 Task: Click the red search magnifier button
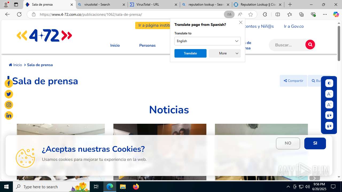310,45
